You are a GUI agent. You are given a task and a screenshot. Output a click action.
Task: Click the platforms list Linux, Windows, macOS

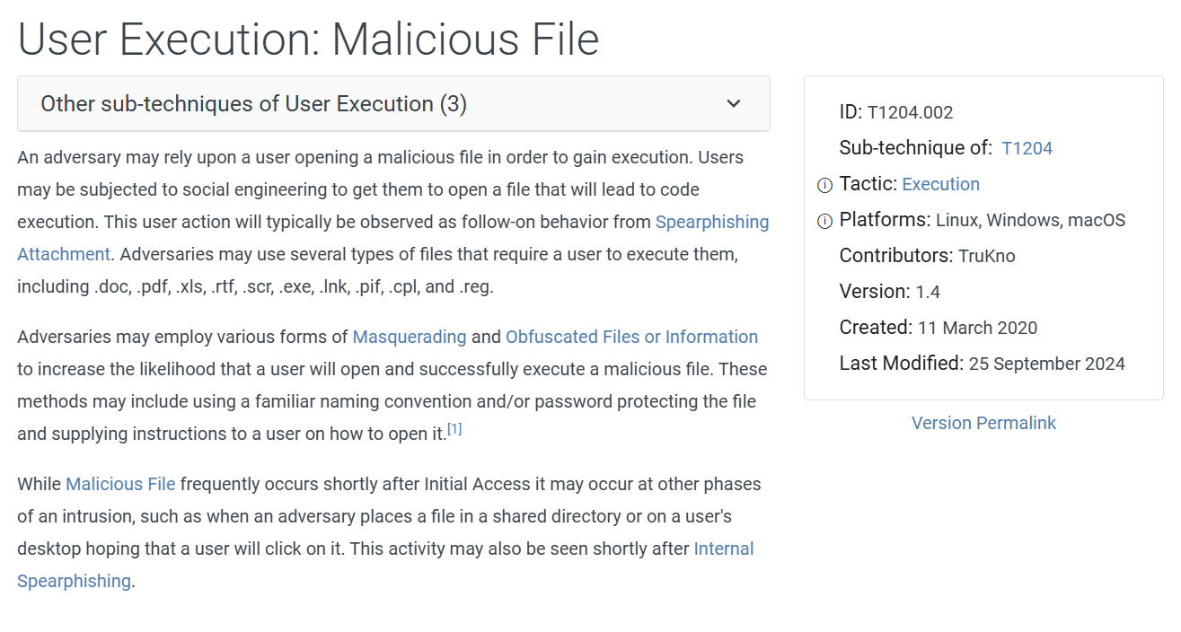pos(1030,220)
